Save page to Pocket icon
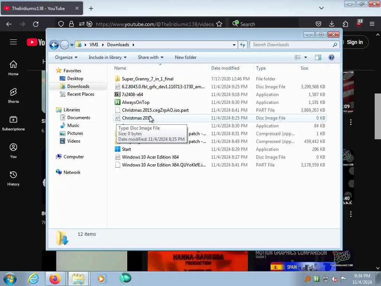This screenshot has width=381, height=286. pos(318,24)
